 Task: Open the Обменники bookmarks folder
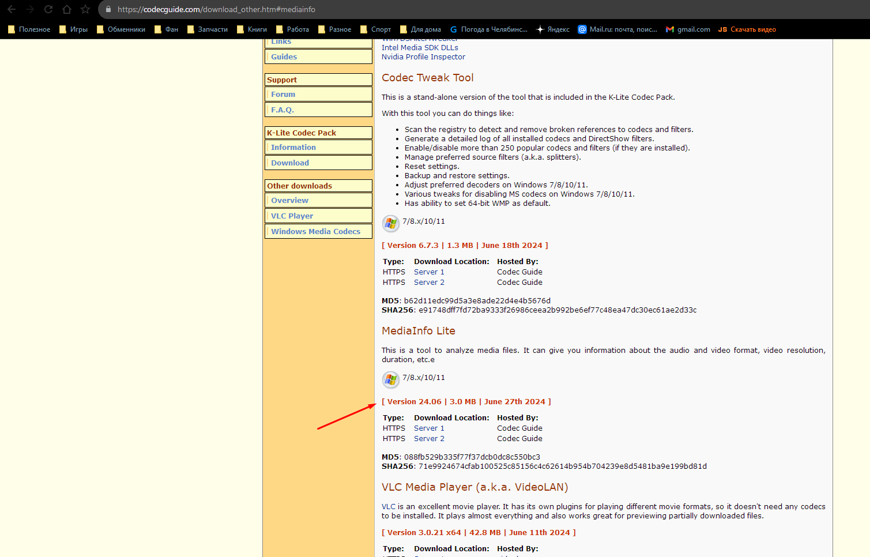(x=121, y=29)
